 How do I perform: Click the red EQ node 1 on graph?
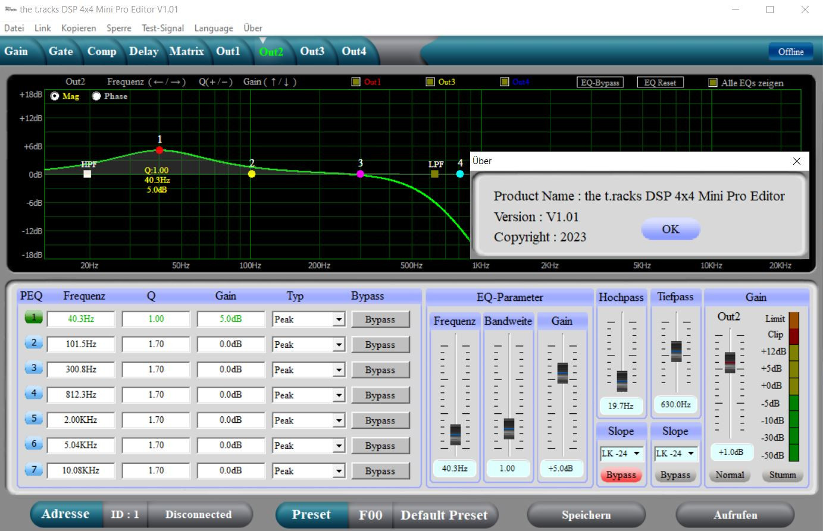click(x=159, y=150)
